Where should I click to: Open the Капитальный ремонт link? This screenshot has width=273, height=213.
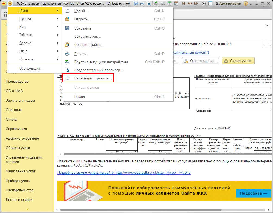point(191,52)
